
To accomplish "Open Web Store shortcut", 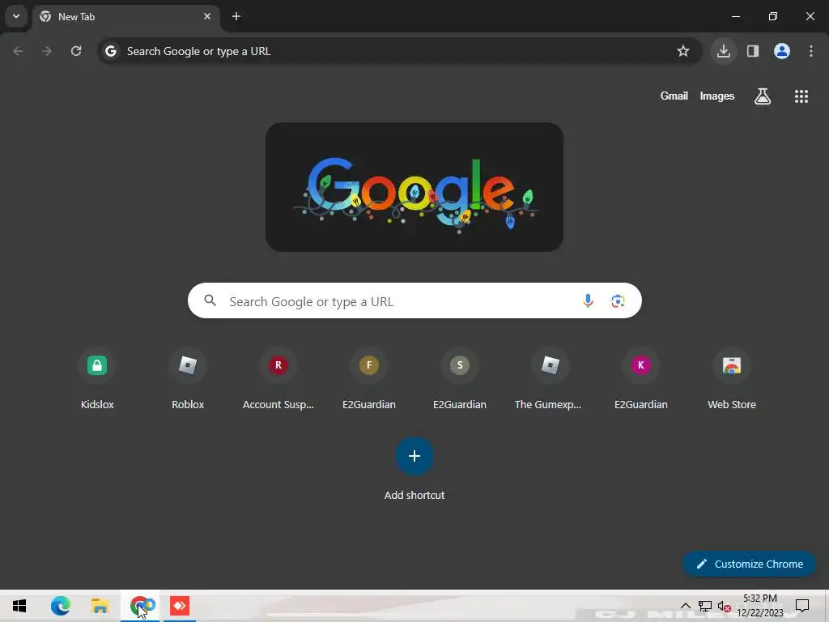I will pyautogui.click(x=732, y=379).
